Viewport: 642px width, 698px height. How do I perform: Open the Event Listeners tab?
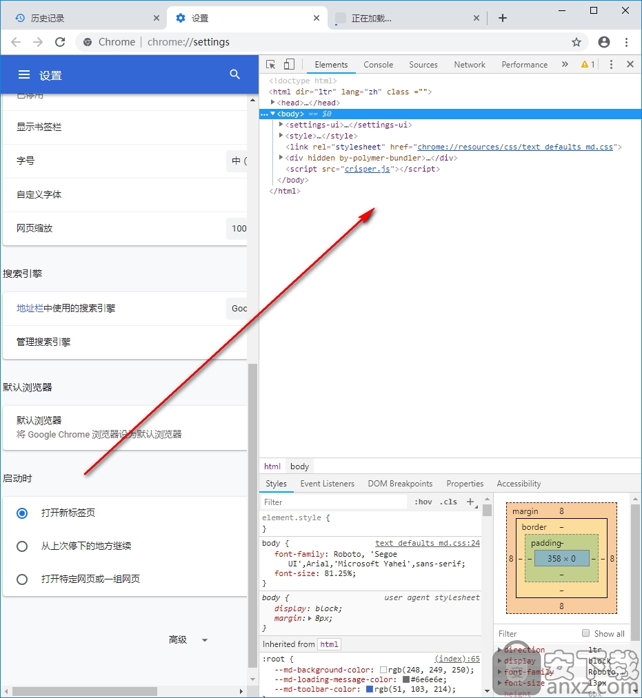coord(327,484)
